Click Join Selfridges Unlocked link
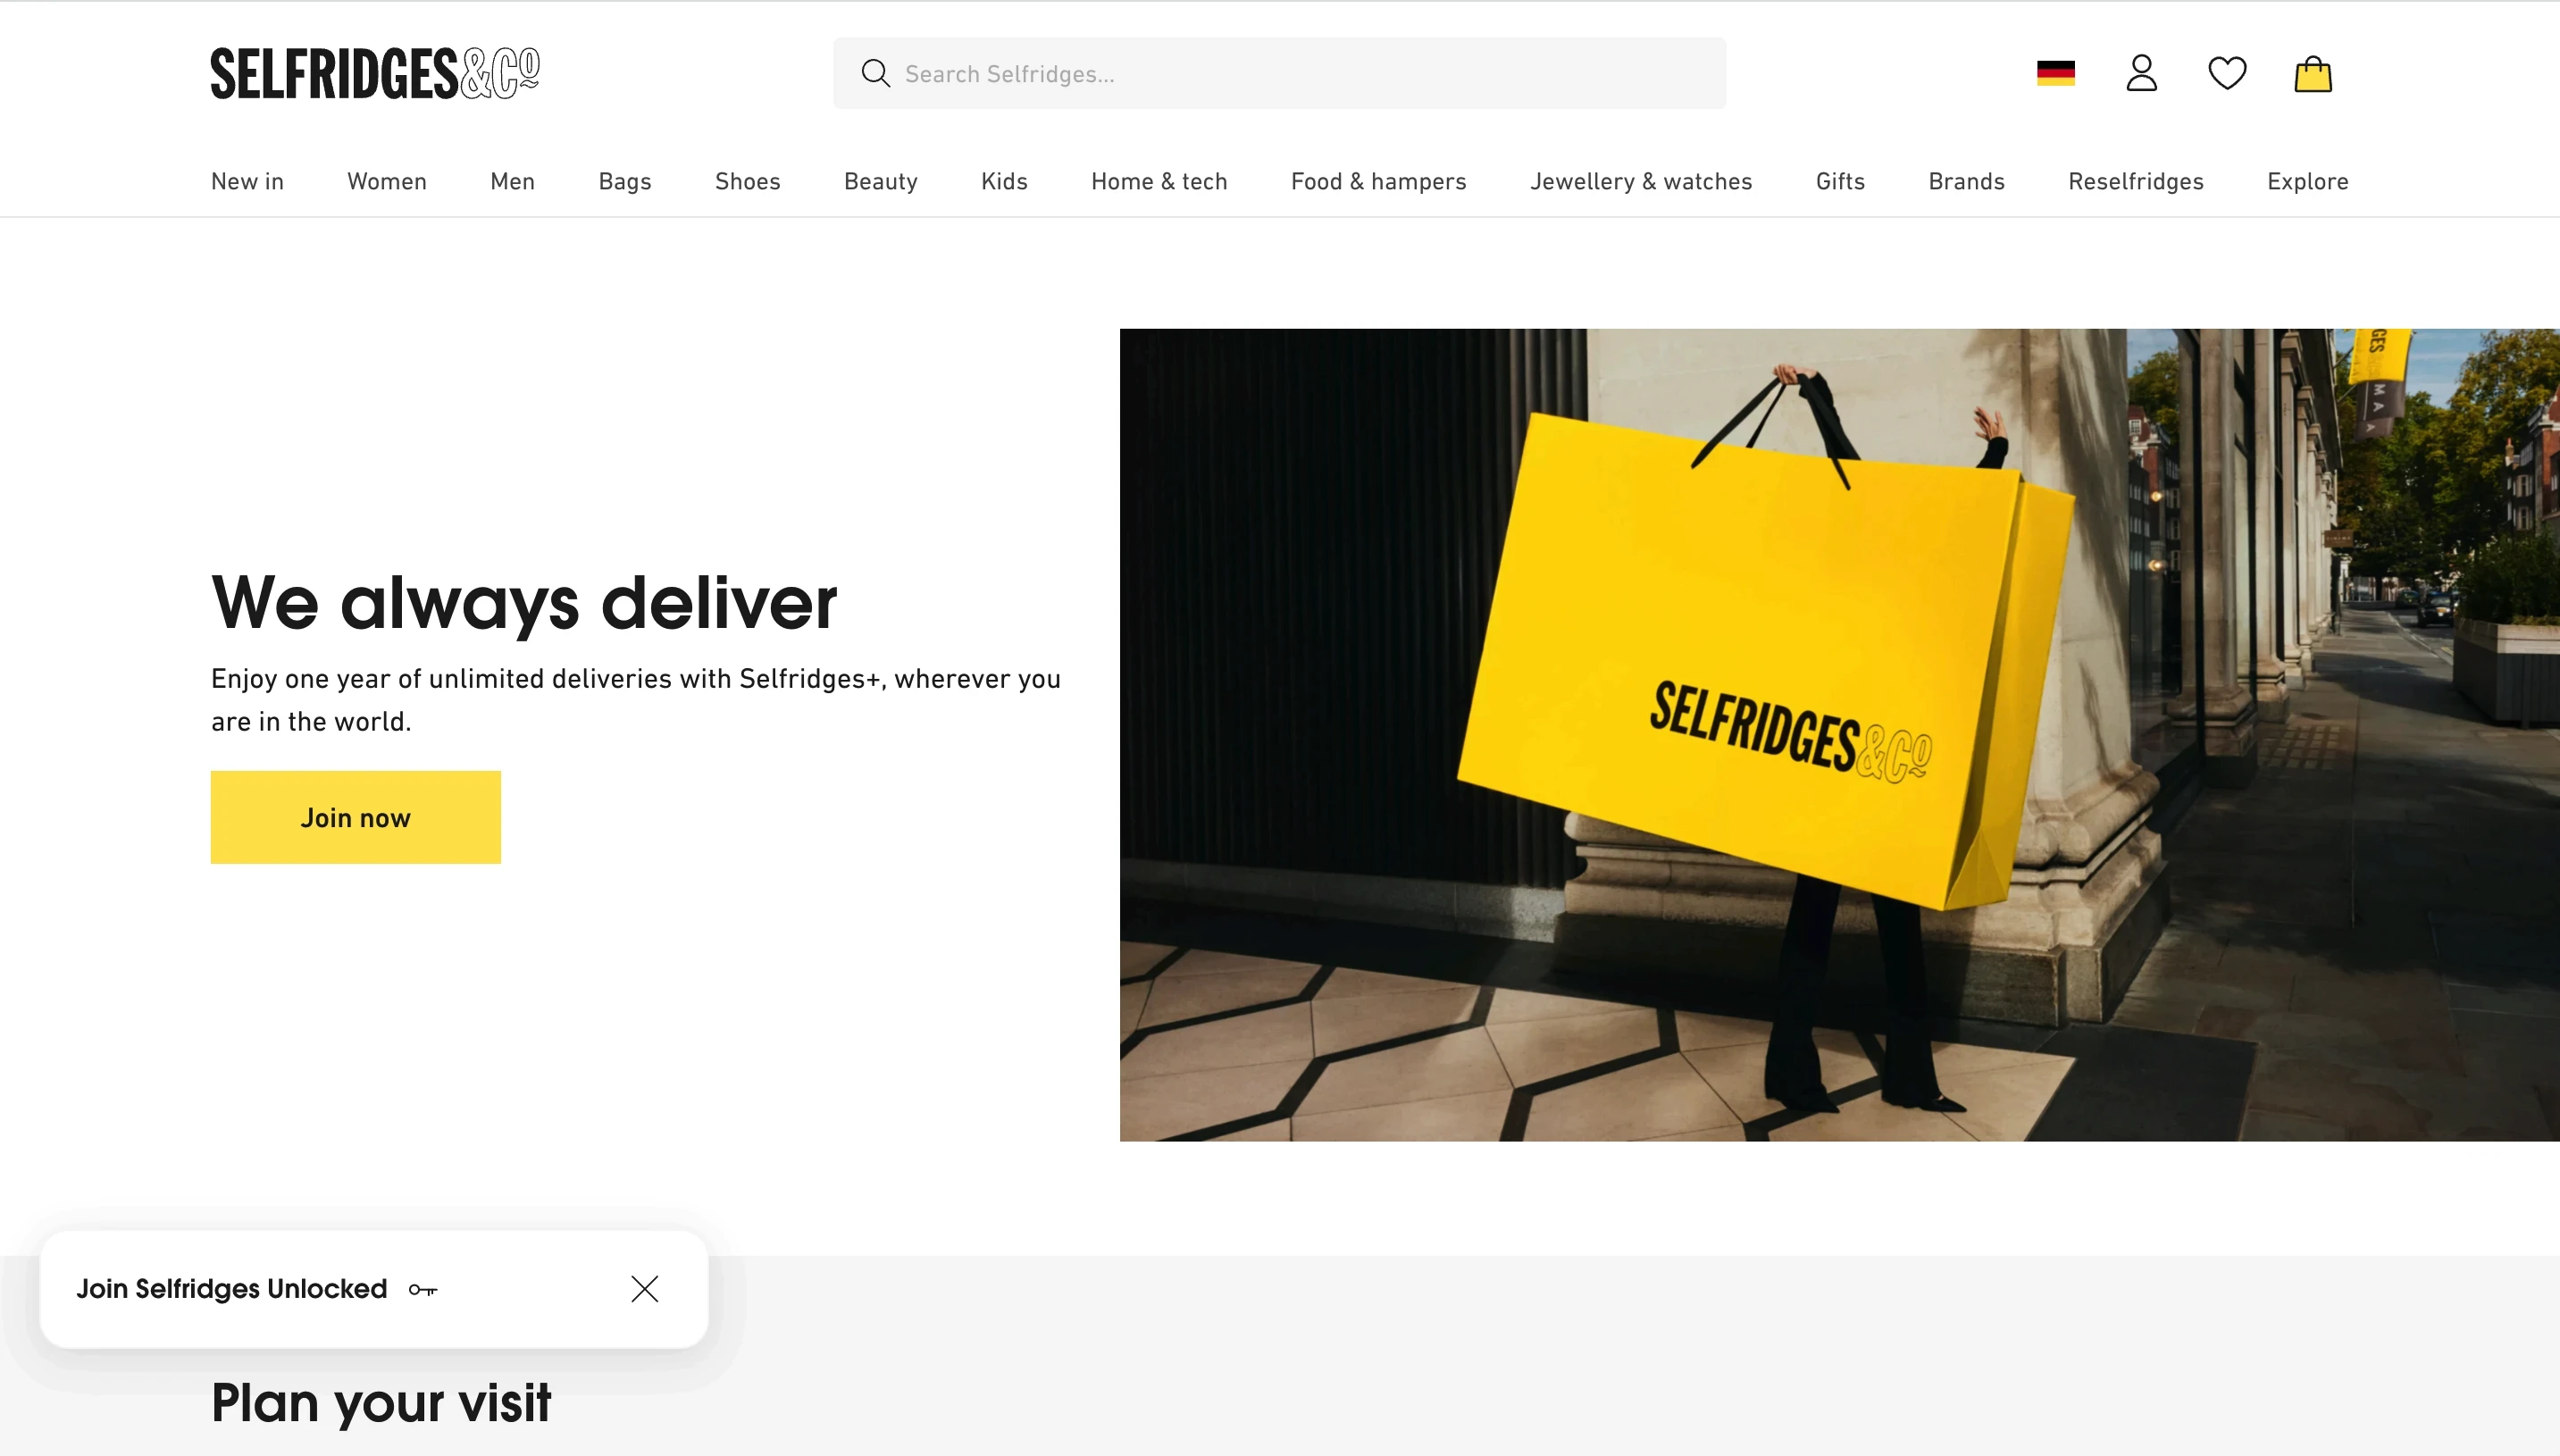Screen dimensions: 2560x1456 232,1289
